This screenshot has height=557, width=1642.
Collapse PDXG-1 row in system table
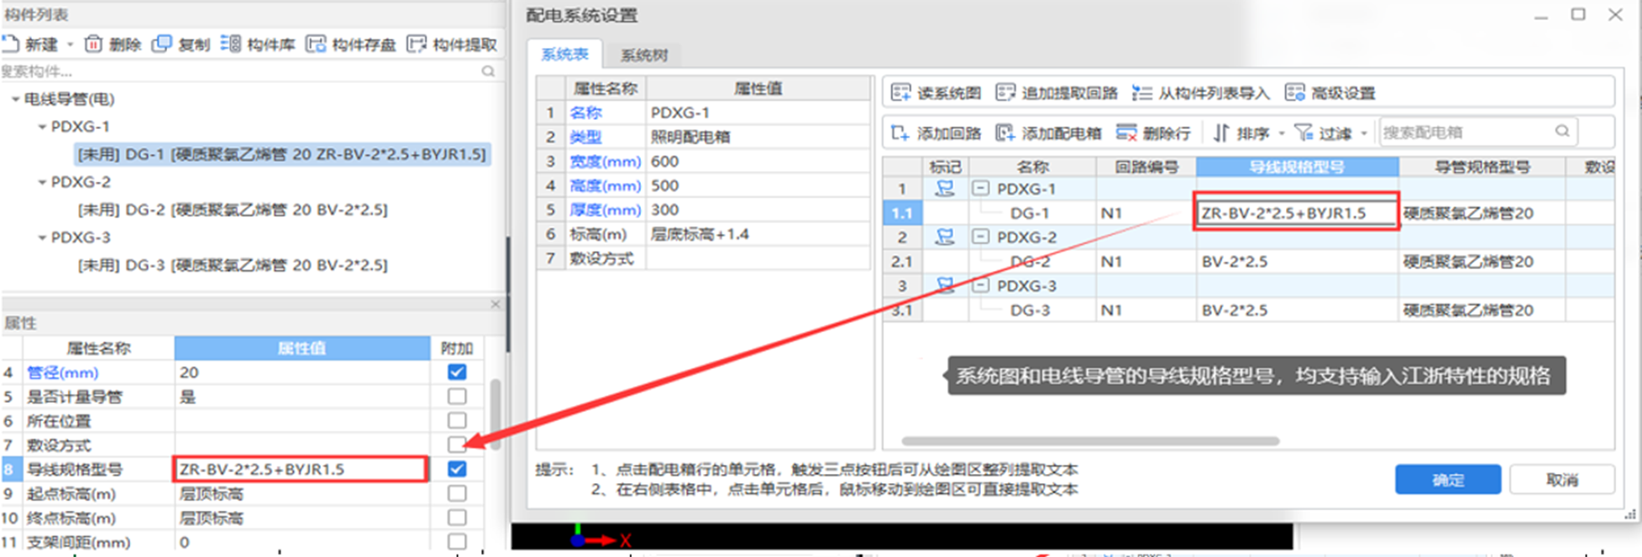980,189
